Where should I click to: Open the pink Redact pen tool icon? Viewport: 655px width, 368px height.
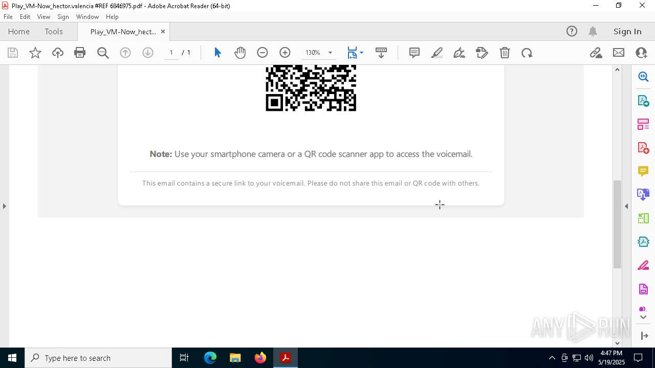[643, 266]
